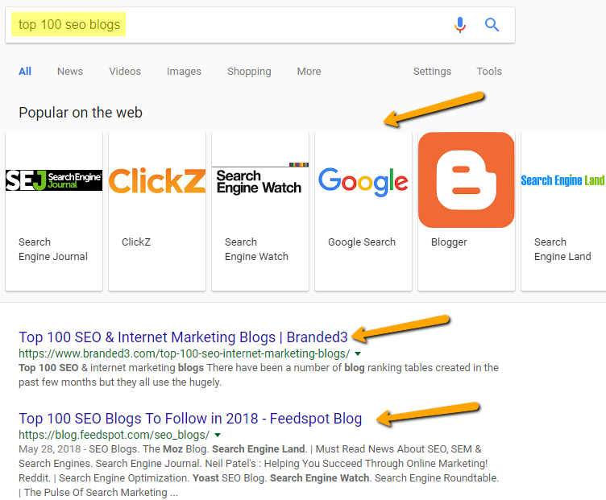Screen dimensions: 606x500
Task: Click the Google Search logo card
Action: coord(363,209)
